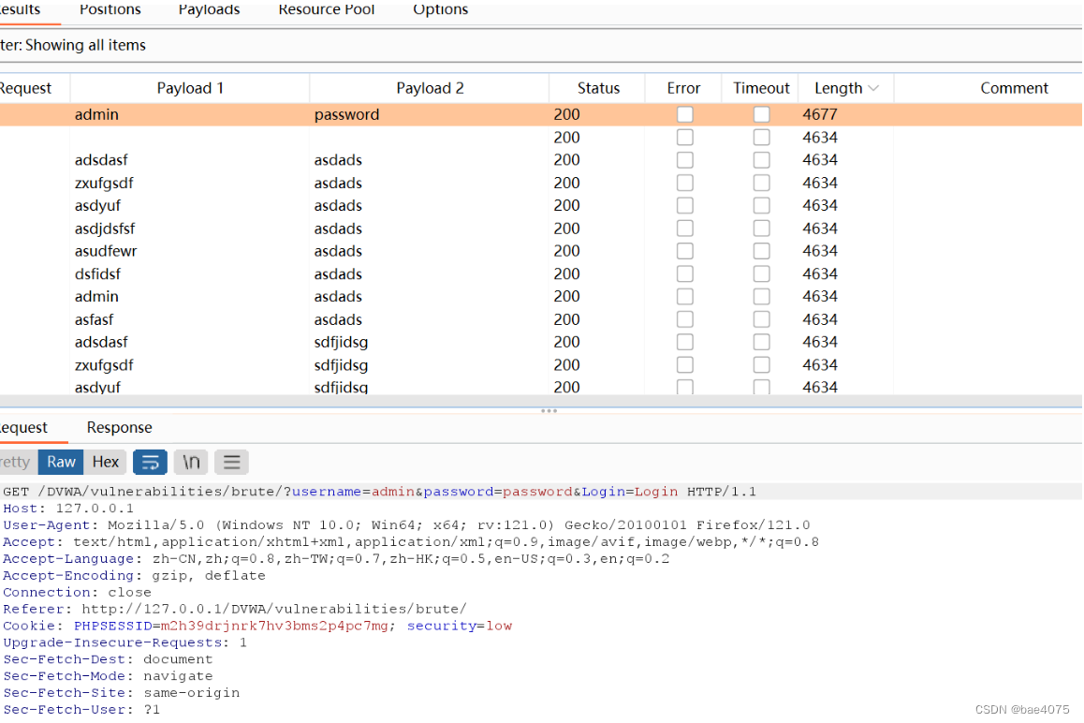Select row adsdasf with sdfjidsg
Viewport: 1084px width, 723px height.
541,343
